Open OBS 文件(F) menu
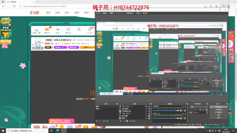The height and width of the screenshot is (133, 237). tap(98, 13)
